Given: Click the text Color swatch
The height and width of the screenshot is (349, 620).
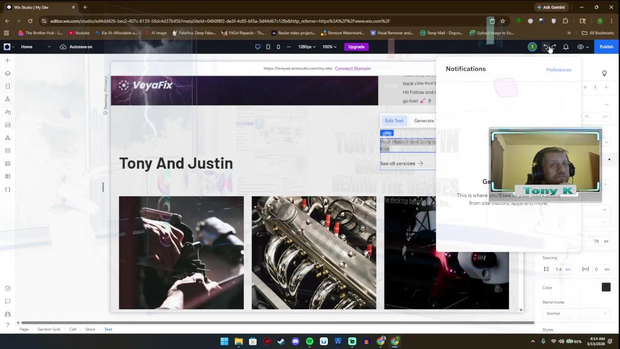Looking at the screenshot, I should [606, 287].
